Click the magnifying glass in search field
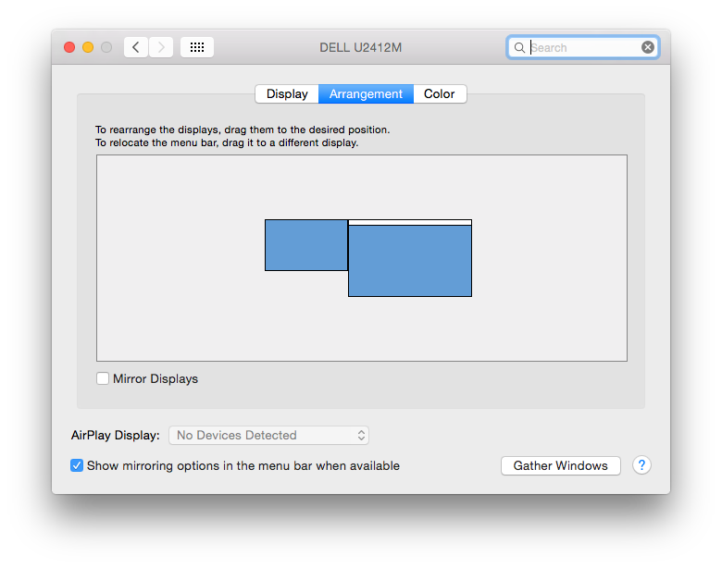722x568 pixels. [520, 47]
